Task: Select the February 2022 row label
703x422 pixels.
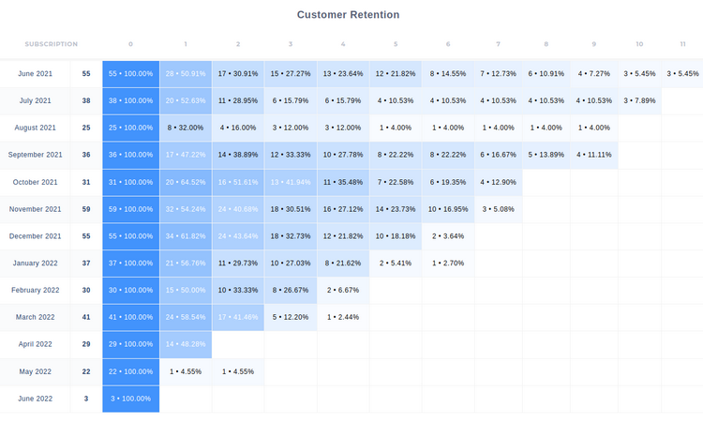Action: click(x=35, y=290)
